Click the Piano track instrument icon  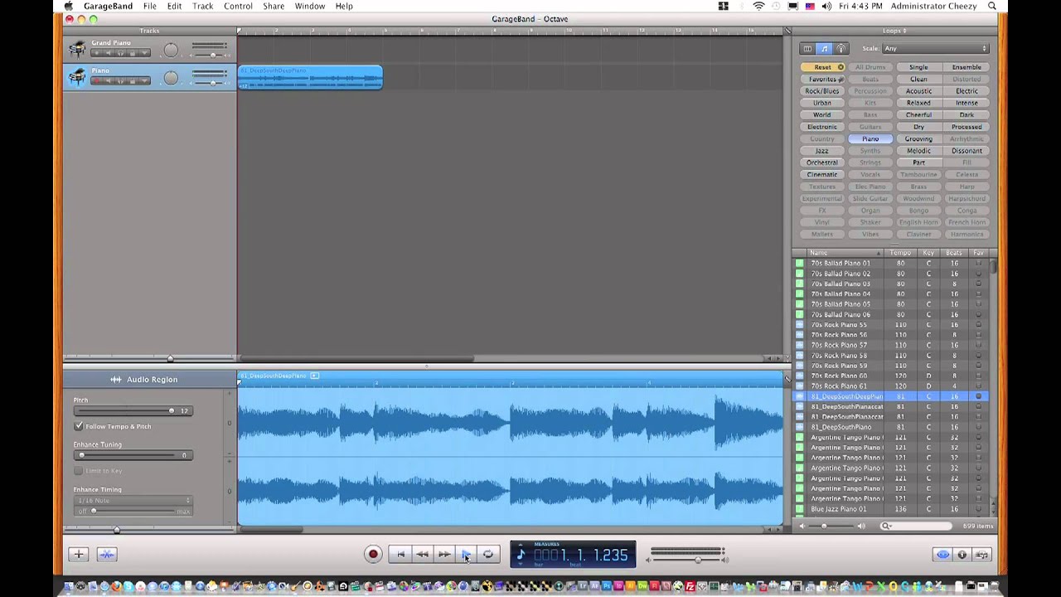[x=77, y=77]
